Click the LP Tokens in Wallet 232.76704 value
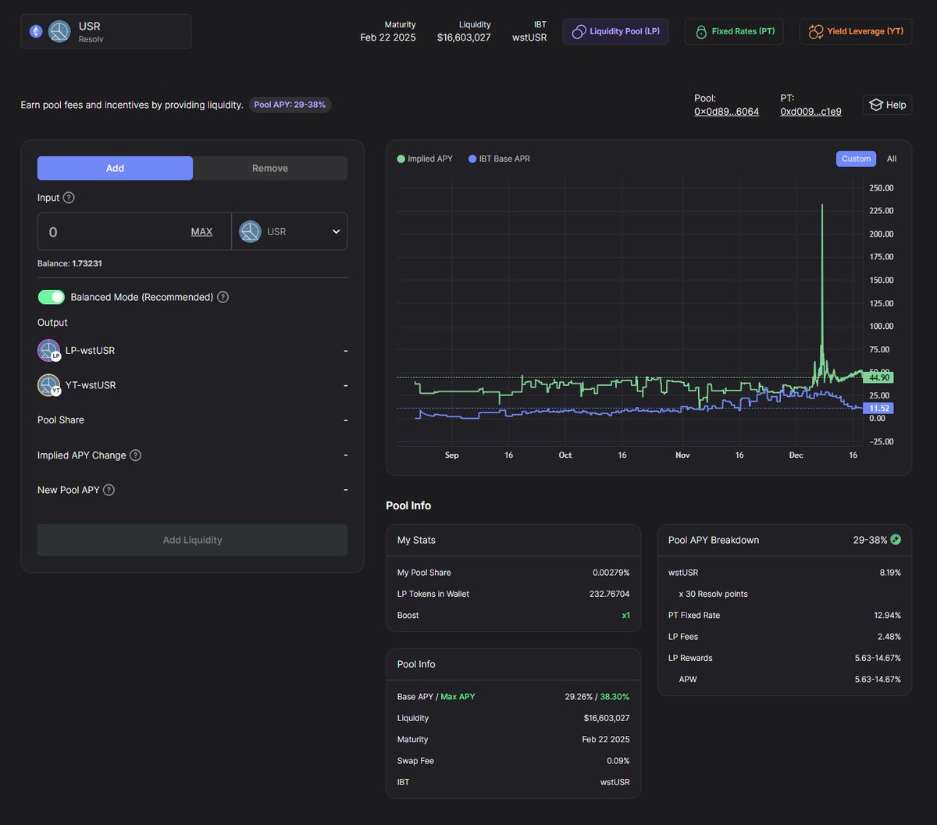Image resolution: width=937 pixels, height=825 pixels. click(609, 594)
